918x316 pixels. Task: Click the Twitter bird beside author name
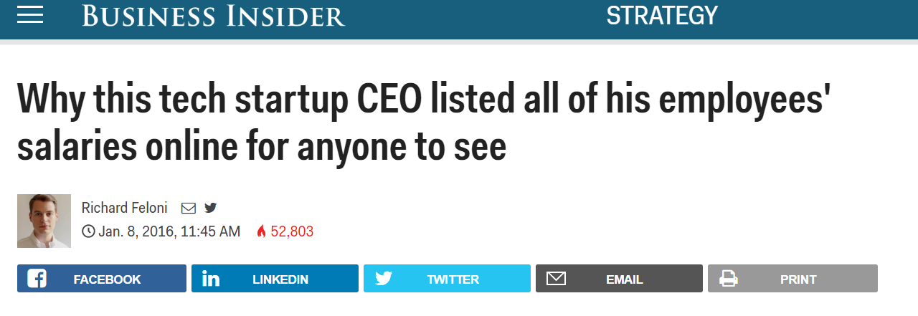[210, 208]
